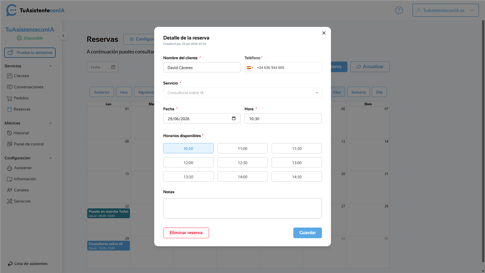Screen dimensions: 485x273
Task: Collapse the sidebar with the arrow icon
Action: tap(63, 36)
